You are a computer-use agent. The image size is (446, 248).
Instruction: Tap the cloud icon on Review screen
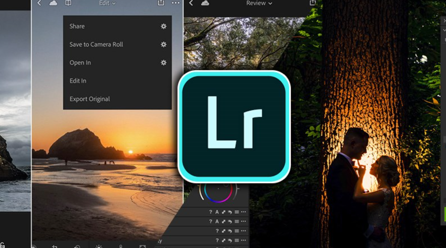[x=205, y=3]
